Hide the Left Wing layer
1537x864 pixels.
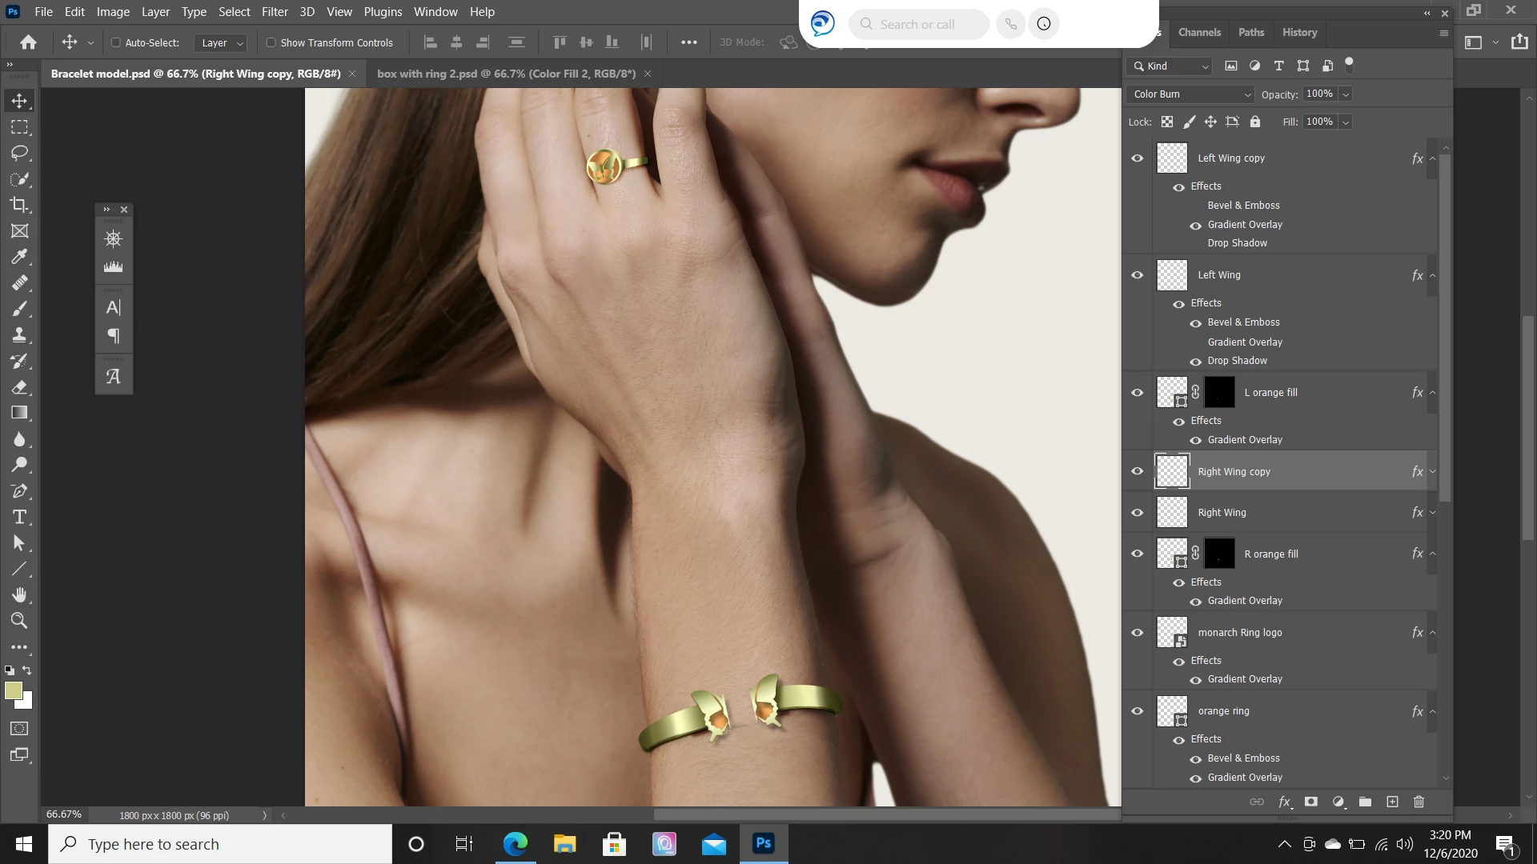coord(1137,275)
